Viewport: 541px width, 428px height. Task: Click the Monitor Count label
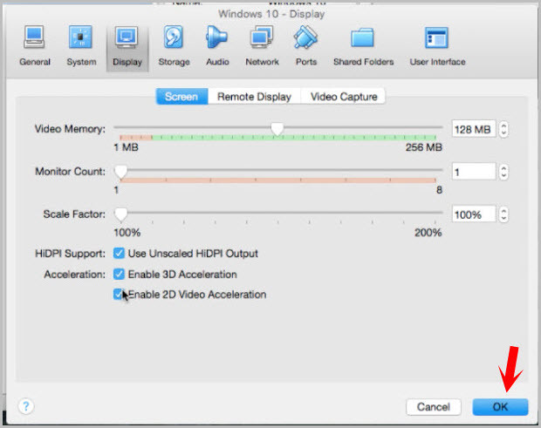(x=70, y=171)
